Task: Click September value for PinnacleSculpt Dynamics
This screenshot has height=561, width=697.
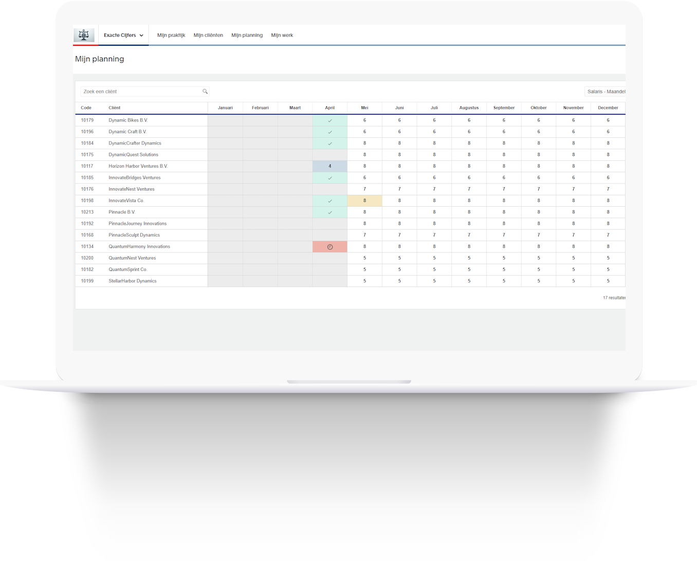Action: tap(504, 235)
